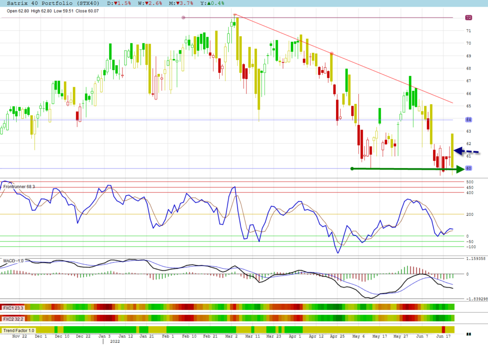488x350 pixels.
Task: Click the 500 level on Frontrunner axis
Action: (x=470, y=182)
